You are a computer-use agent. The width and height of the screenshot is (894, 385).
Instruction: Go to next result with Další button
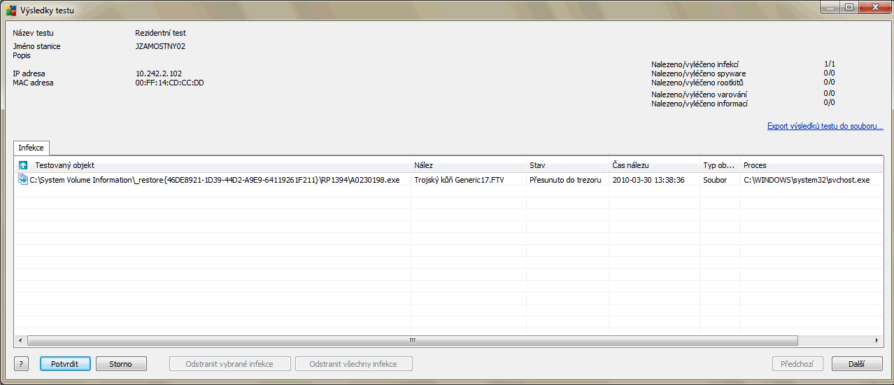(856, 364)
